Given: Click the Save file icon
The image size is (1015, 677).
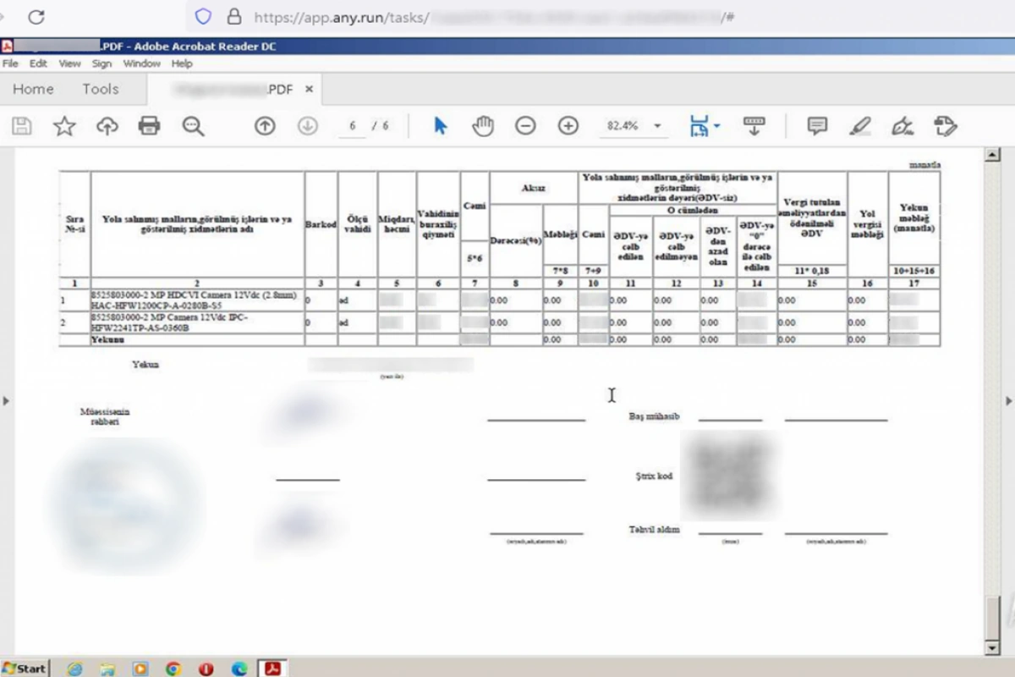Looking at the screenshot, I should pyautogui.click(x=22, y=126).
